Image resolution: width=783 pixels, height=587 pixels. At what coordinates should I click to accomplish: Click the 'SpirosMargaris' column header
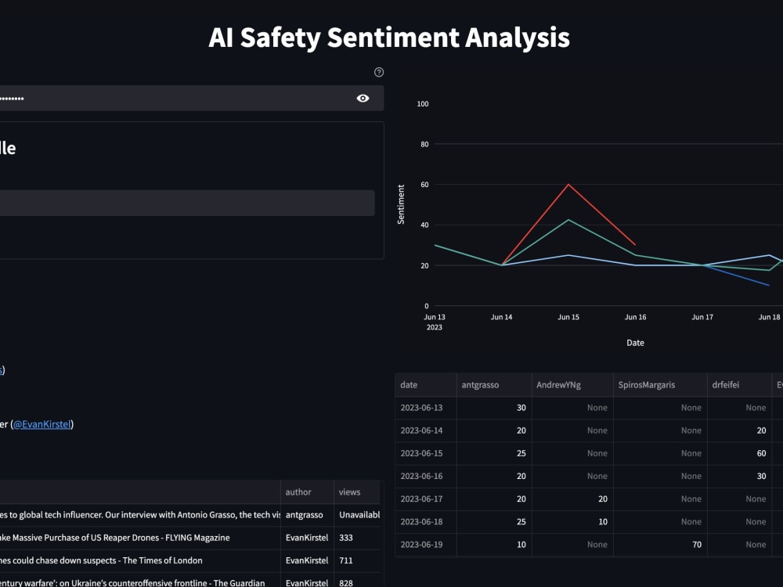(x=660, y=385)
